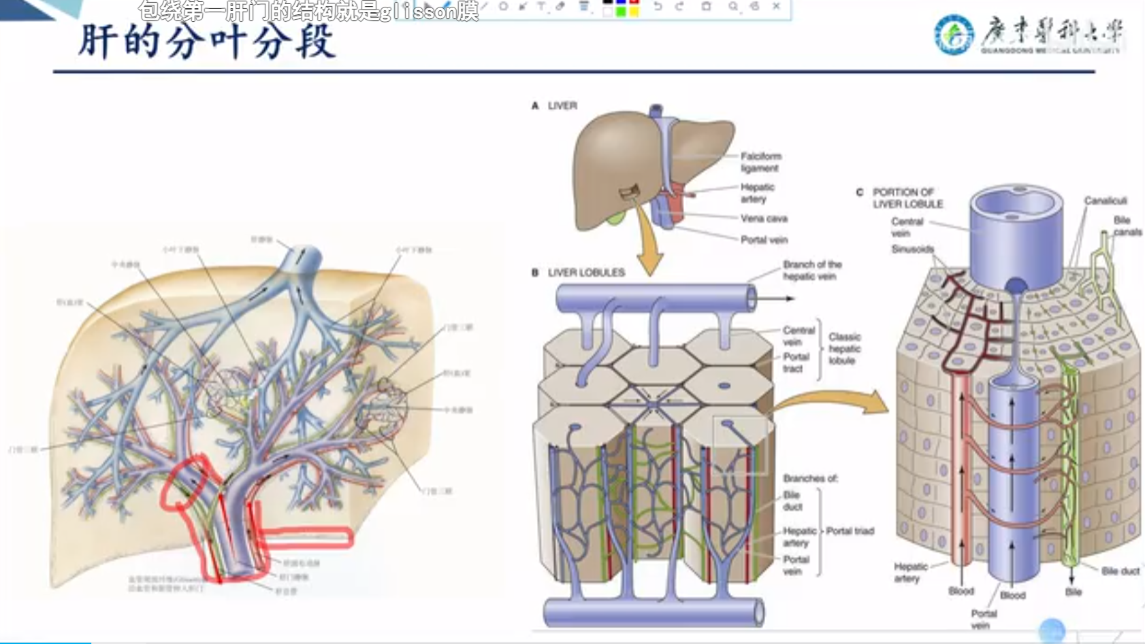Select the arrow drawing tool

pyautogui.click(x=522, y=6)
